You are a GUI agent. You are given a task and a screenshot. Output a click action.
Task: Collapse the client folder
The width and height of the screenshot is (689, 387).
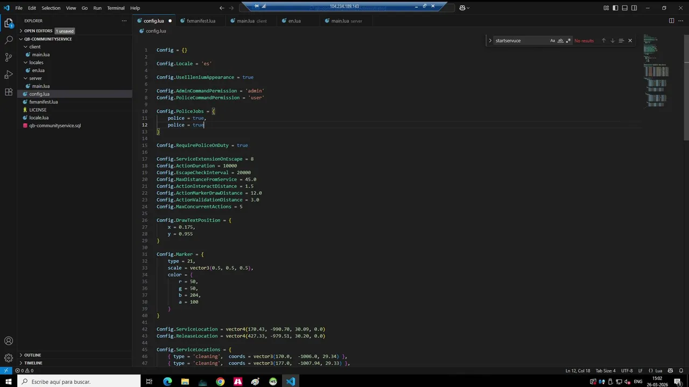tap(75, 47)
